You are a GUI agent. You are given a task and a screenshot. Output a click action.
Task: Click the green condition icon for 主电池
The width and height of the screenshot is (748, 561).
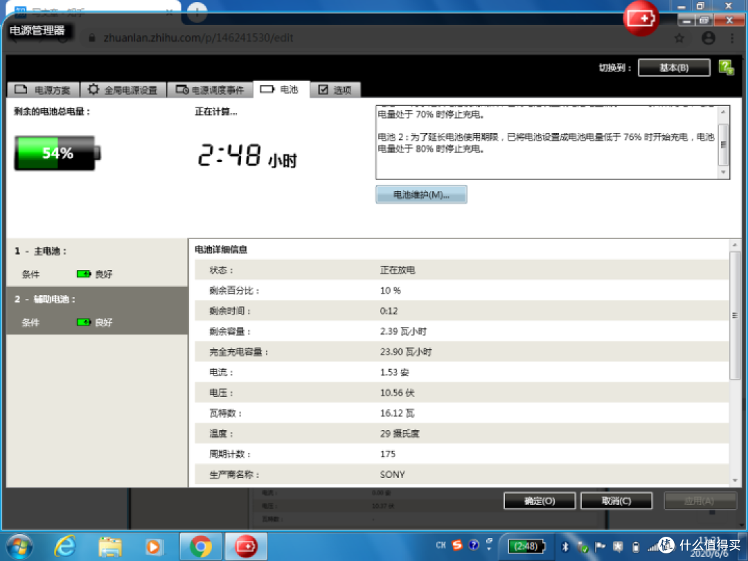click(x=84, y=274)
